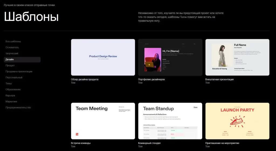This screenshot has width=276, height=151.
Task: Click the 'Hi, I'm [Name]' portfolio thumbnail
Action: coord(170,57)
